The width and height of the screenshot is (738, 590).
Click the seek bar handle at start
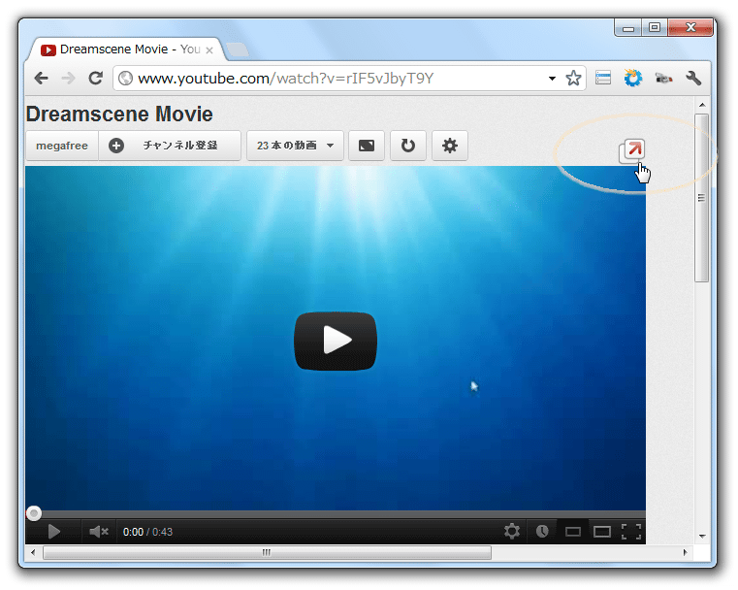[34, 513]
